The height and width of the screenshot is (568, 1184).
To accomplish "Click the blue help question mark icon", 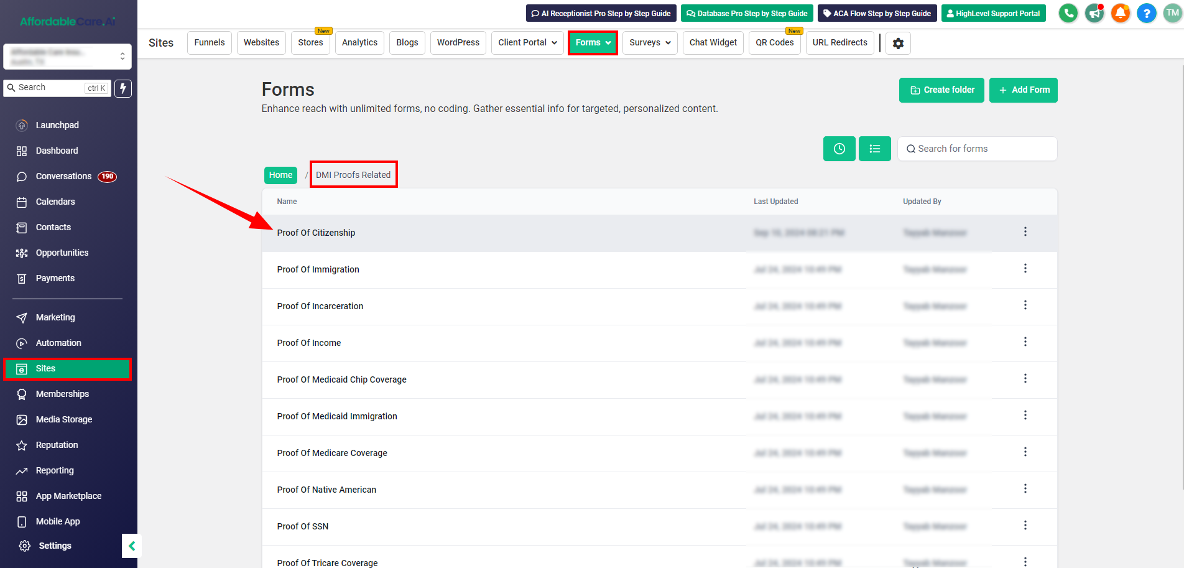I will click(x=1146, y=13).
